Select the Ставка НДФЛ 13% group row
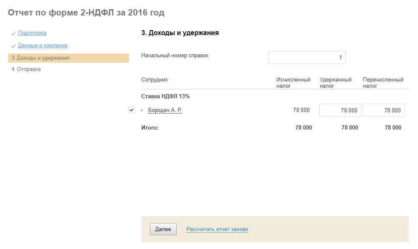Image resolution: width=418 pixels, height=249 pixels. 165,97
